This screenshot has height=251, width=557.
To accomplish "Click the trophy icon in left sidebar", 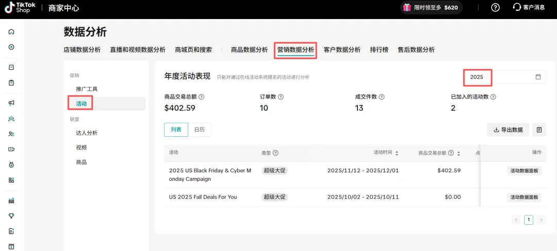I will [11, 216].
